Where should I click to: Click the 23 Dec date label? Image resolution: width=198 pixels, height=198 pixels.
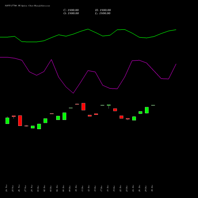pyautogui.click(x=127, y=188)
